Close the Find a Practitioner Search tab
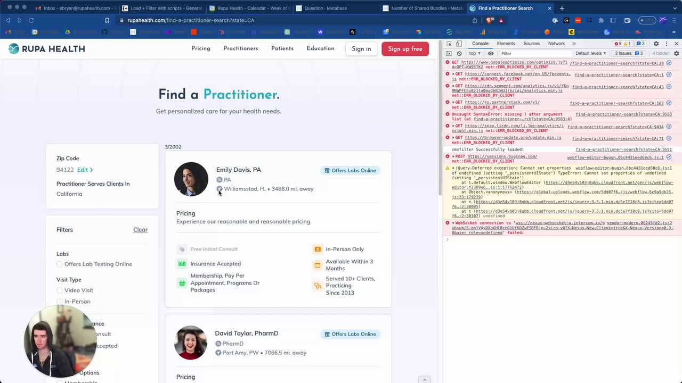 (x=549, y=8)
